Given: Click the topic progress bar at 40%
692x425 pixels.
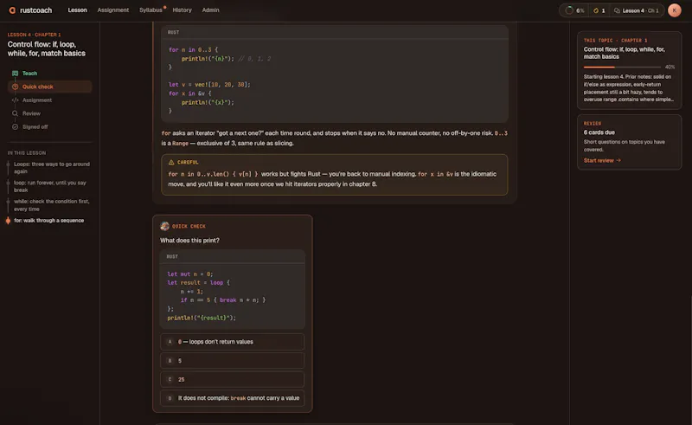Looking at the screenshot, I should tap(622, 68).
